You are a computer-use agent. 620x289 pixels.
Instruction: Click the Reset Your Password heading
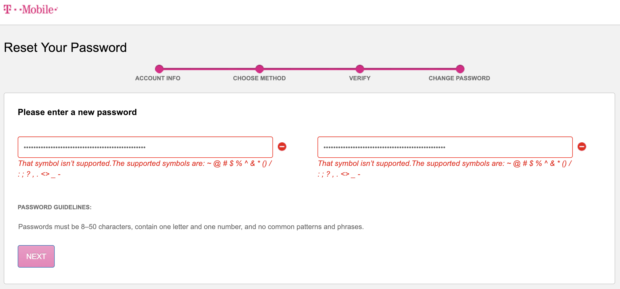tap(65, 48)
